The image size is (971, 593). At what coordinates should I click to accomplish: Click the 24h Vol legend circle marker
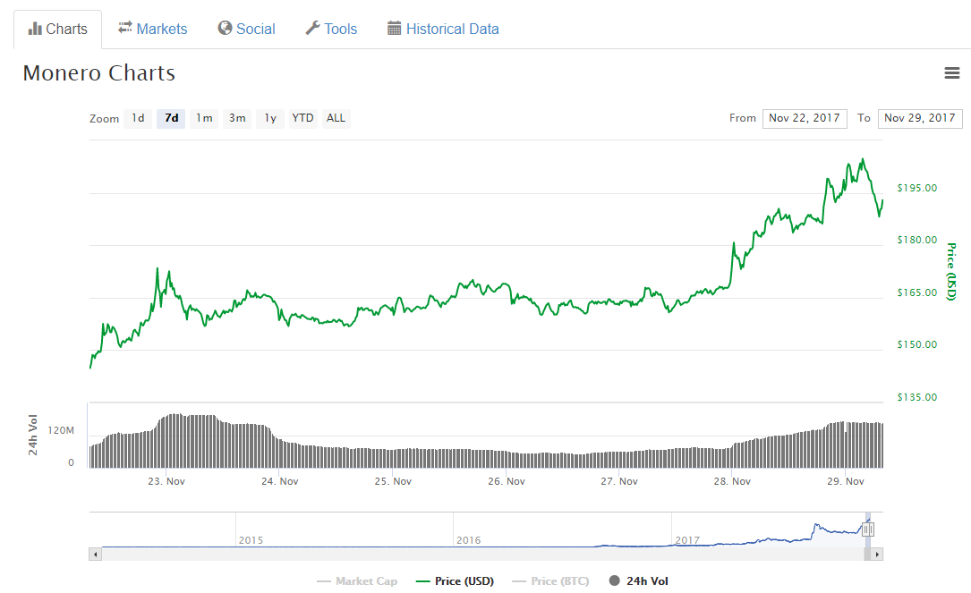click(614, 580)
